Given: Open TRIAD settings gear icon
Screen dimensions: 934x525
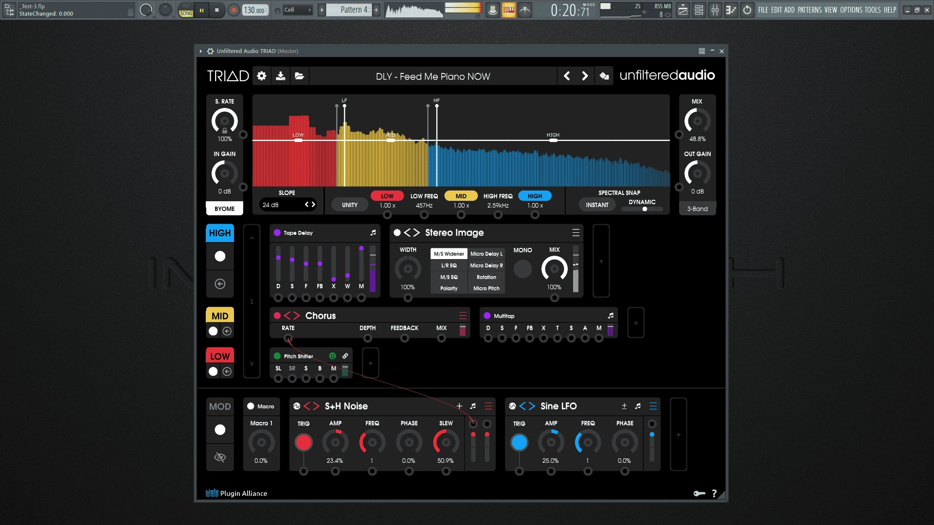Looking at the screenshot, I should (x=262, y=76).
